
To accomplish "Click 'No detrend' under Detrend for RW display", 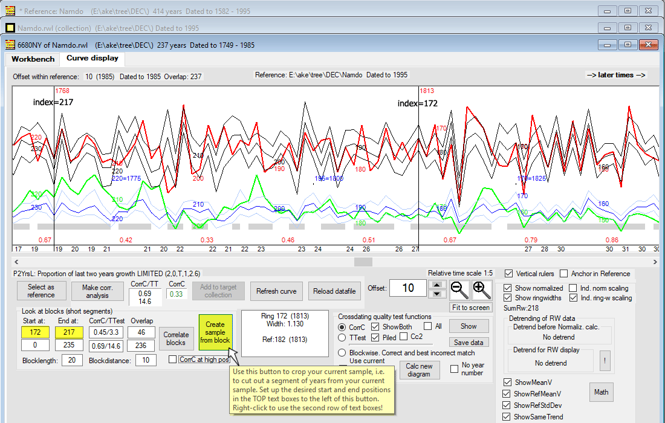I will point(551,363).
